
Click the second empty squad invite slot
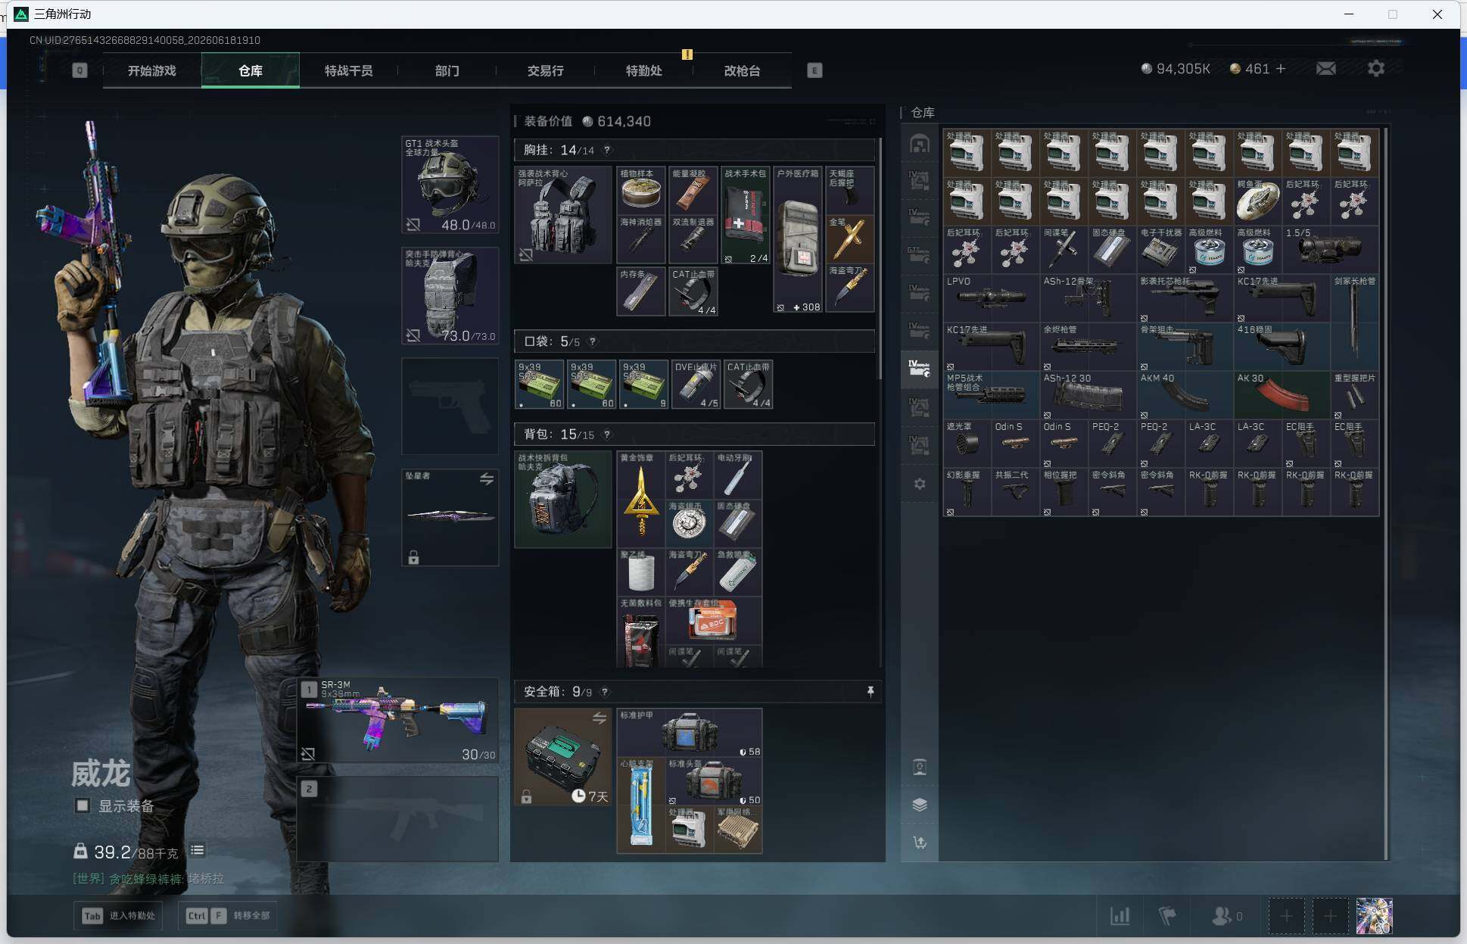tap(1330, 916)
